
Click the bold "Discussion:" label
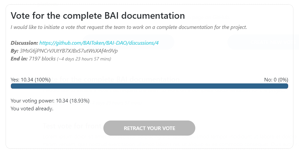pos(24,43)
